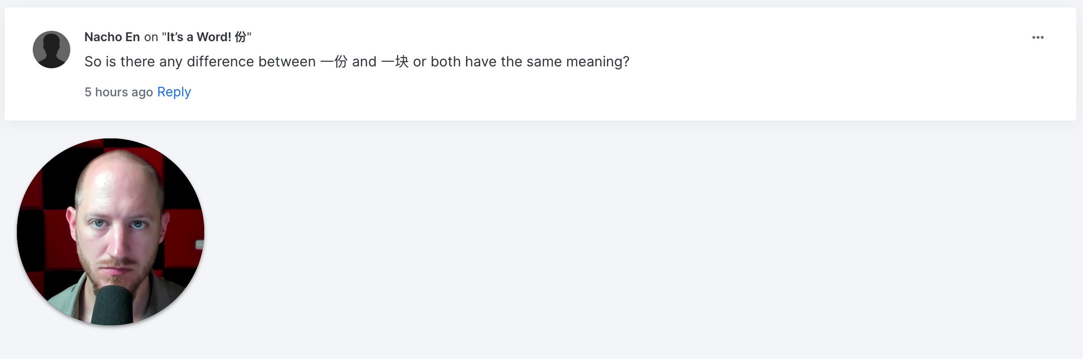This screenshot has height=359, width=1083.
Task: Open the "It's a Word! 份" lesson link
Action: pyautogui.click(x=206, y=37)
